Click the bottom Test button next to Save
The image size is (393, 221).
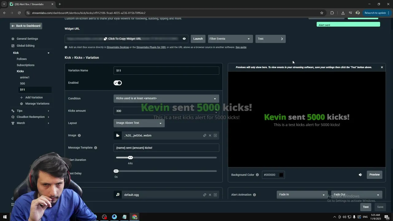(366, 207)
